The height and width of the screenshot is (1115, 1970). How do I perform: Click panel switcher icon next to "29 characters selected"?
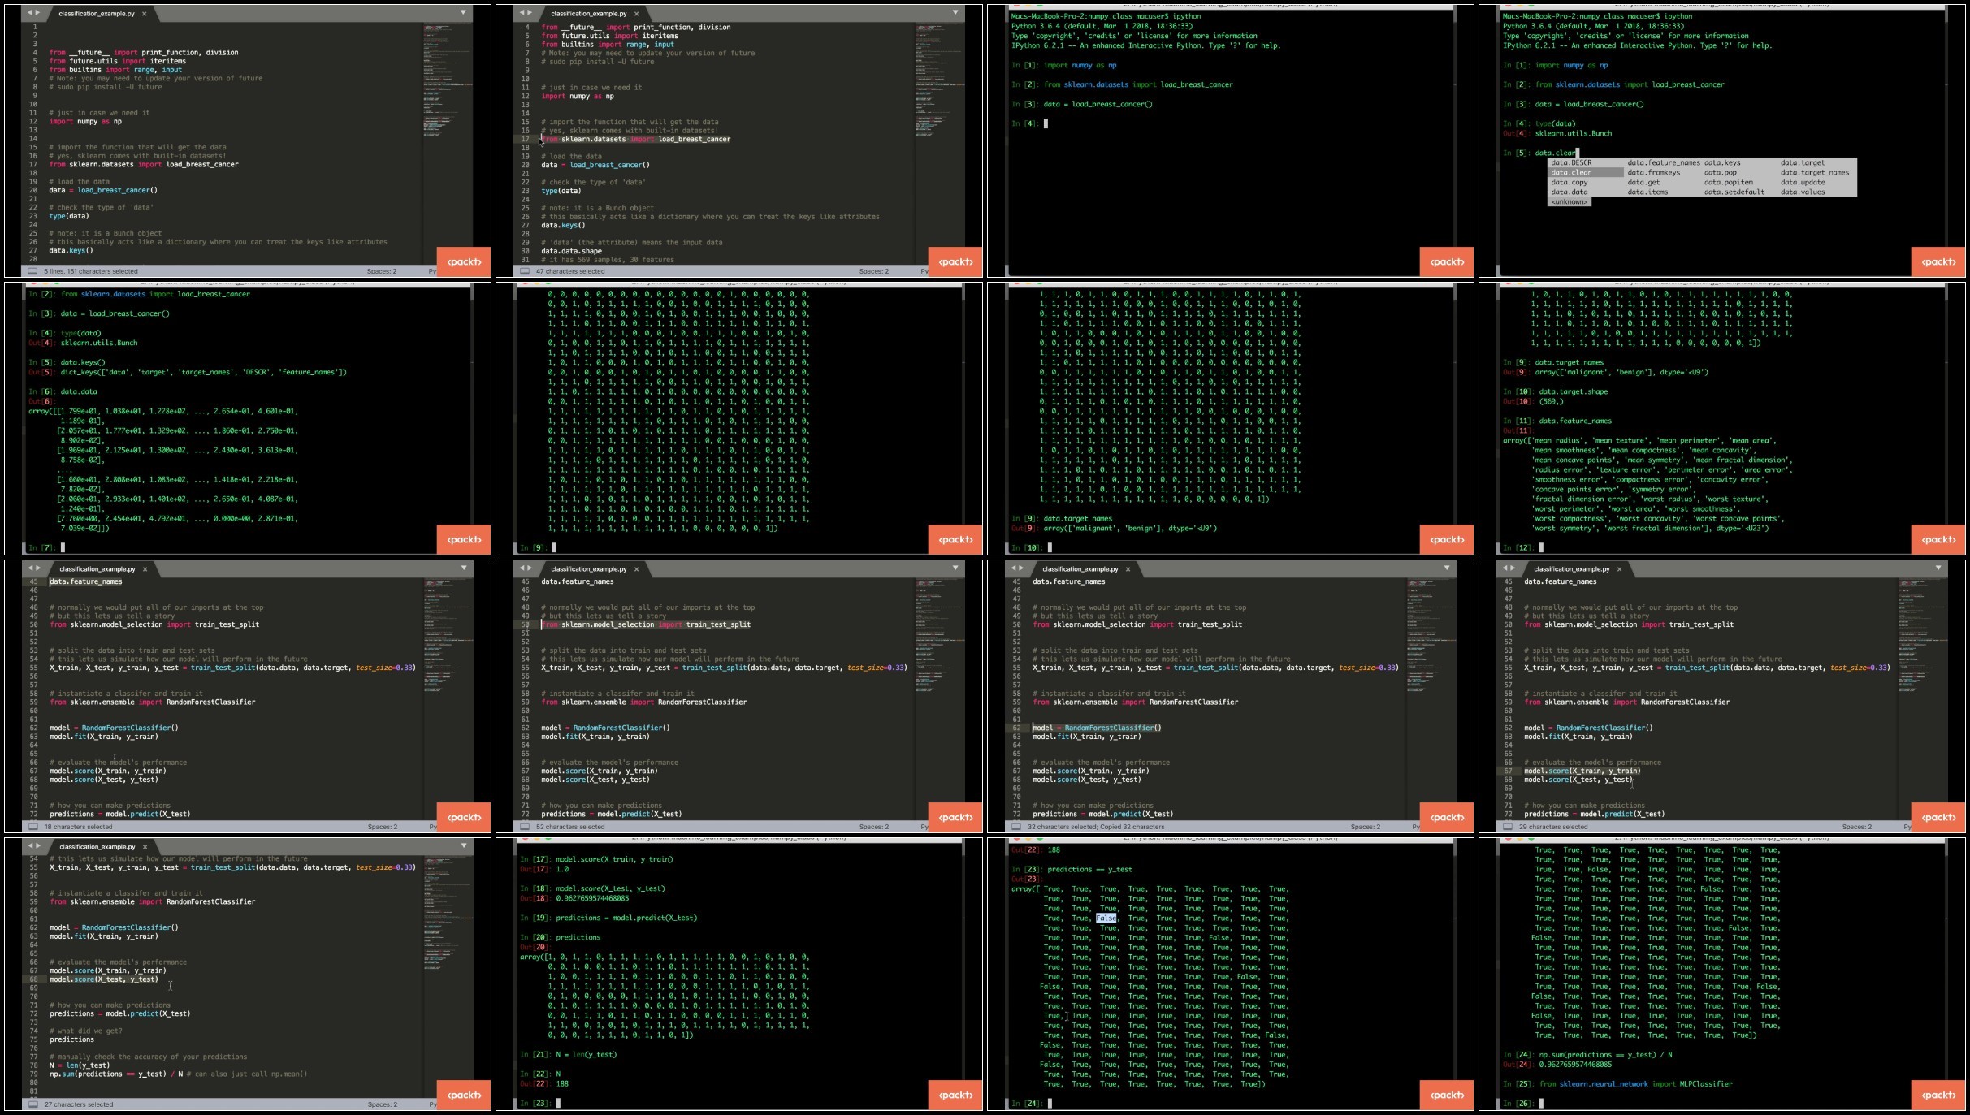(1508, 827)
